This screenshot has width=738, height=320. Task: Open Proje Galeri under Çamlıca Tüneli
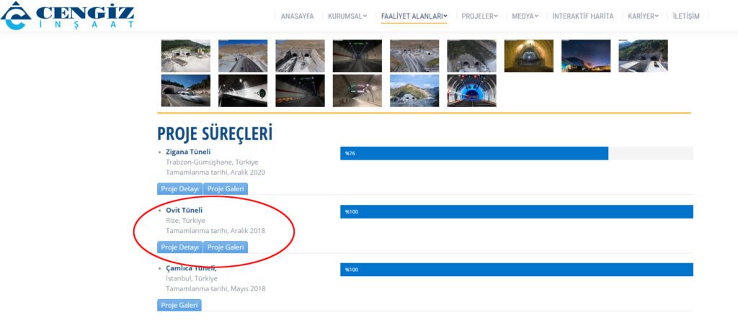pyautogui.click(x=179, y=306)
